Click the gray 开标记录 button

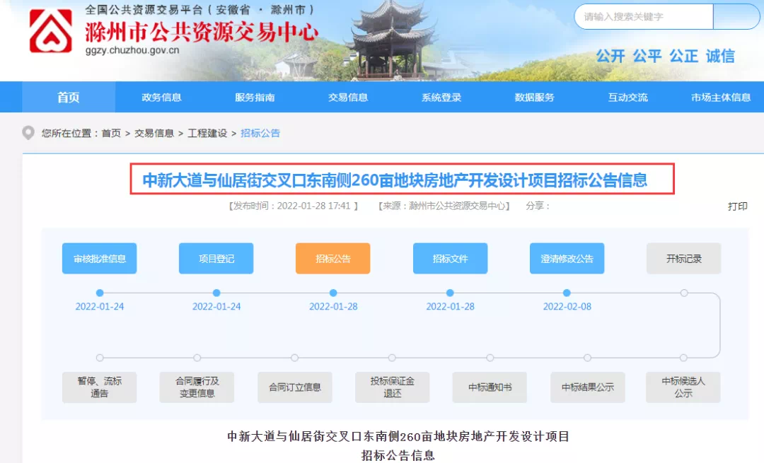click(x=683, y=259)
